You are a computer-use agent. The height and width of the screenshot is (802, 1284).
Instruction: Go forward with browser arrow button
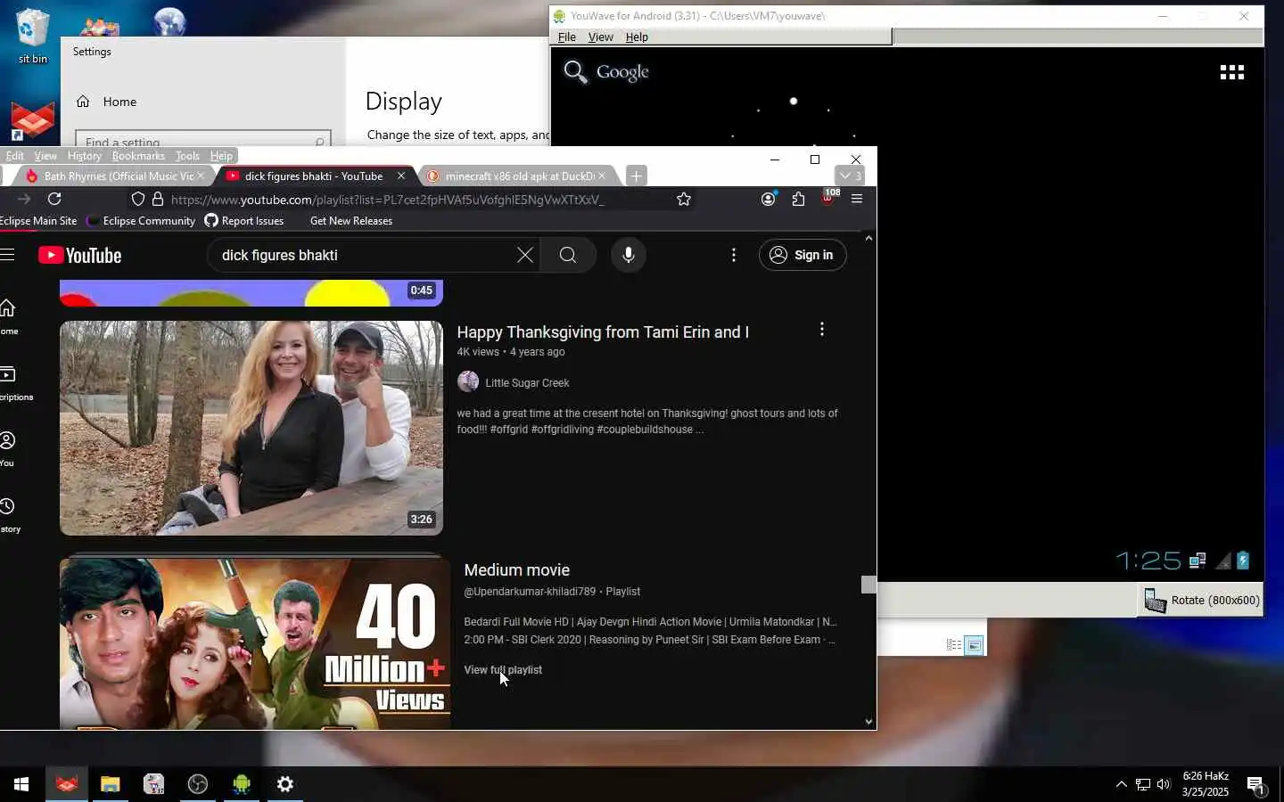point(24,199)
